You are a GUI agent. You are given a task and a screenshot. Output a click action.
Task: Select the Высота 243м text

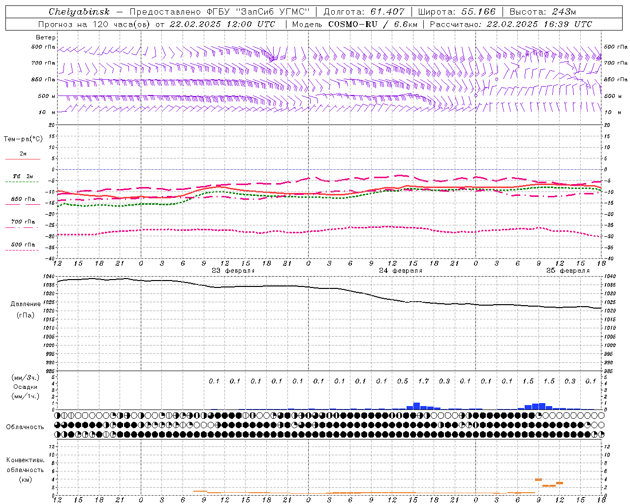tap(543, 12)
